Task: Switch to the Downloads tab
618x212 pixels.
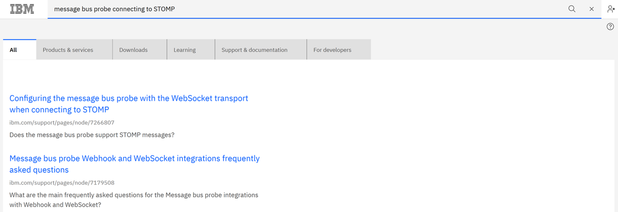Action: coord(140,49)
